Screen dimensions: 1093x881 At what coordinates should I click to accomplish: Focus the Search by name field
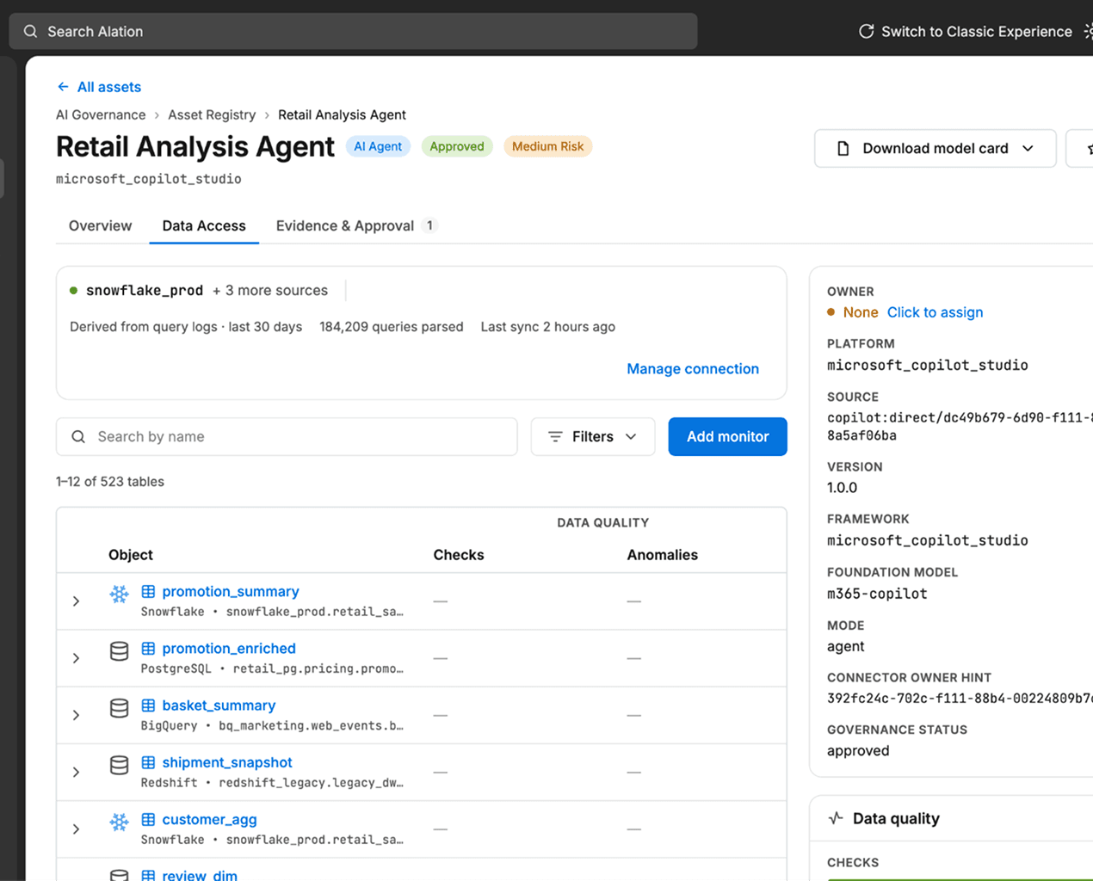pyautogui.click(x=287, y=437)
